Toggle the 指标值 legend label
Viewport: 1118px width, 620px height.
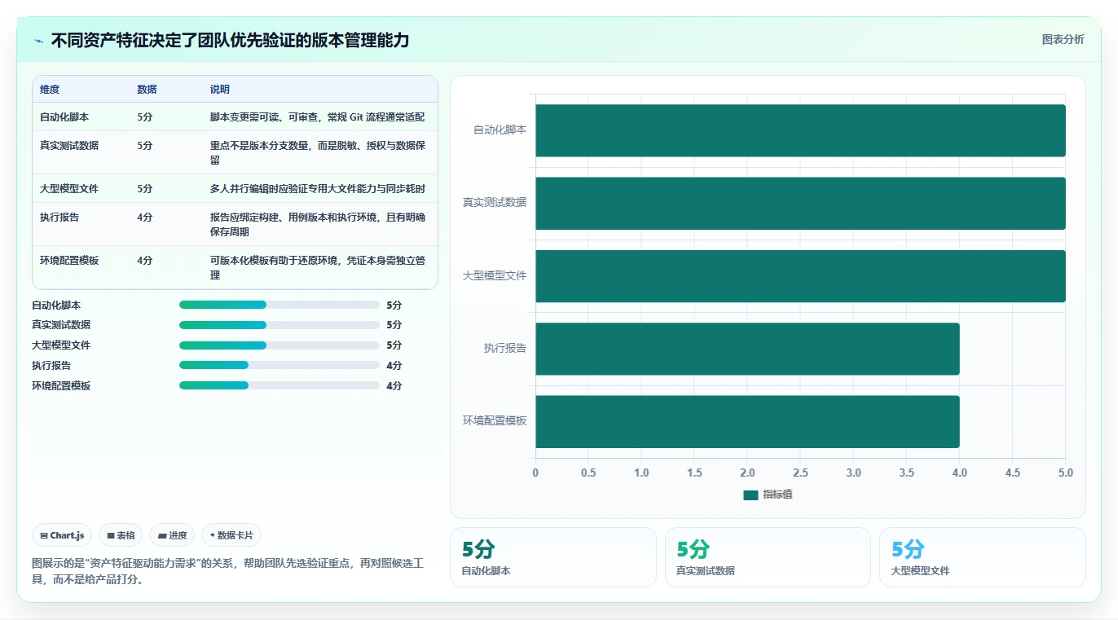tap(777, 495)
